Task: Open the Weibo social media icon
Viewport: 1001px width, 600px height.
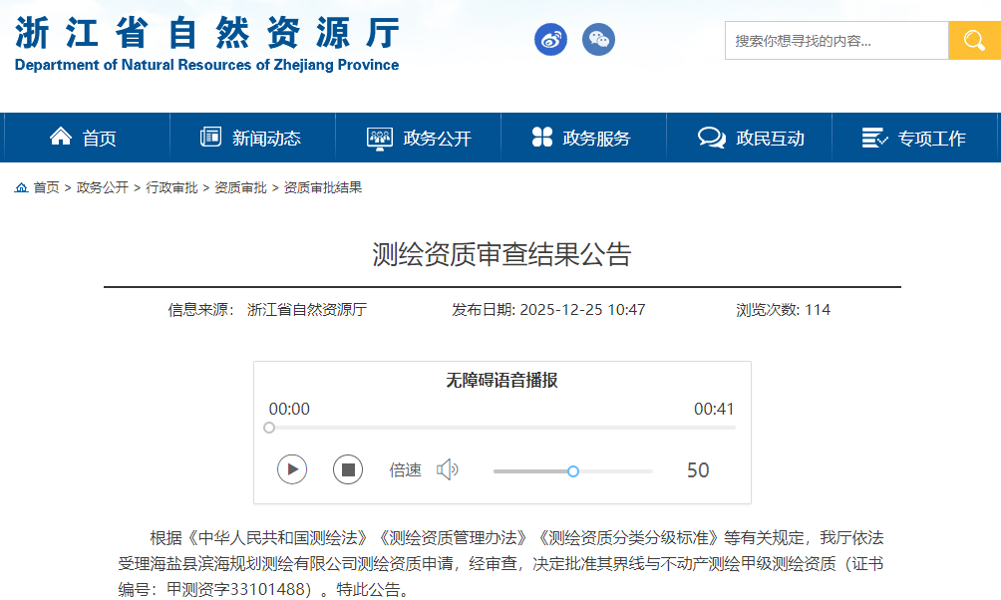Action: pyautogui.click(x=550, y=40)
